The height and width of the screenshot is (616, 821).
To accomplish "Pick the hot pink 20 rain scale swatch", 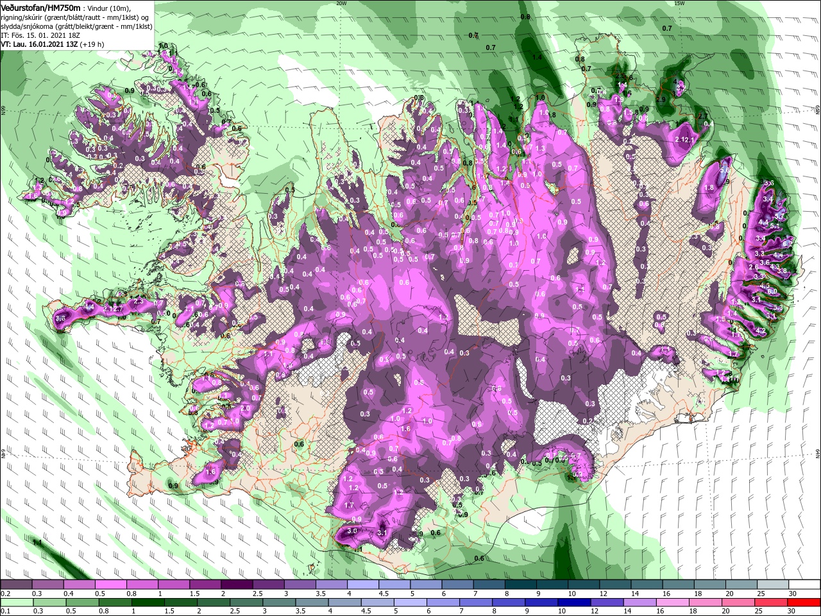I will pos(739,603).
